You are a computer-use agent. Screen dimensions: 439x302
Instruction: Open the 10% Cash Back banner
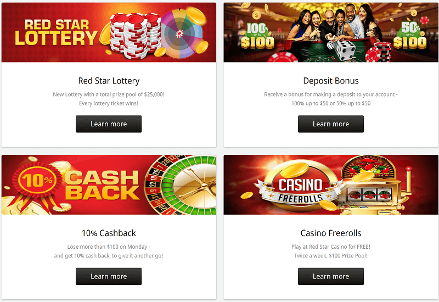(109, 185)
